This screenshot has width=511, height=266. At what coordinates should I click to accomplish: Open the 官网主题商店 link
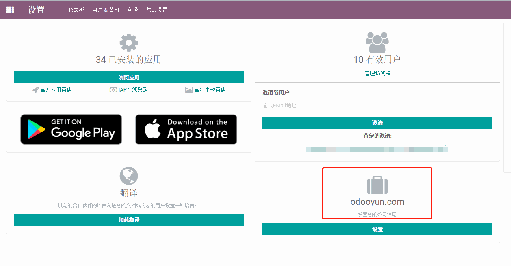[210, 90]
